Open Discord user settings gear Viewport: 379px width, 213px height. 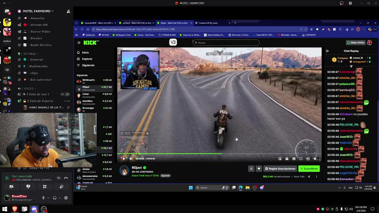66,198
